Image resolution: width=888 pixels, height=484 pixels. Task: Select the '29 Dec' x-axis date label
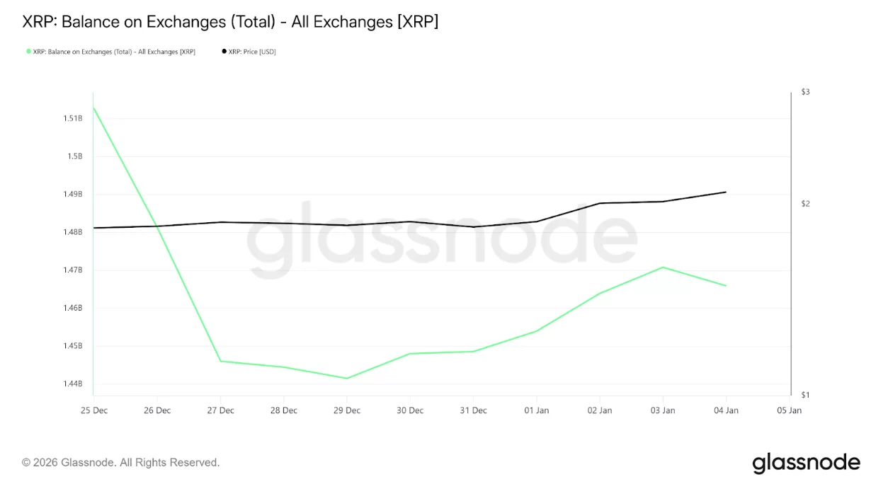pyautogui.click(x=347, y=410)
